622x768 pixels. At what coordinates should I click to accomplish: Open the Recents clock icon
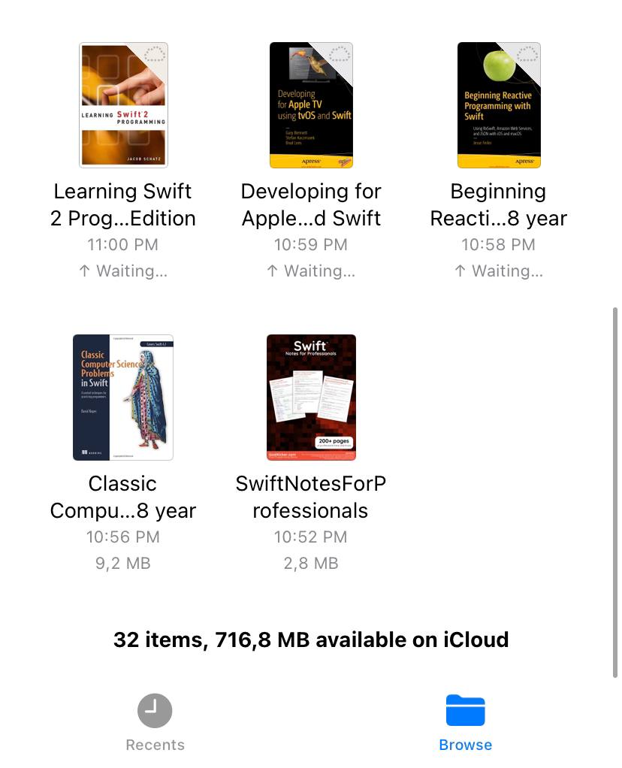click(x=155, y=710)
